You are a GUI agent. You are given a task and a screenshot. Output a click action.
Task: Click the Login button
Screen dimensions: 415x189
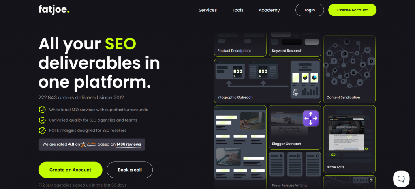coord(310,10)
